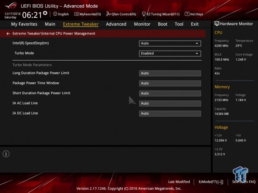Click Core Voltage value 1.248 V
This screenshot has height=193, width=258.
tap(241, 60)
